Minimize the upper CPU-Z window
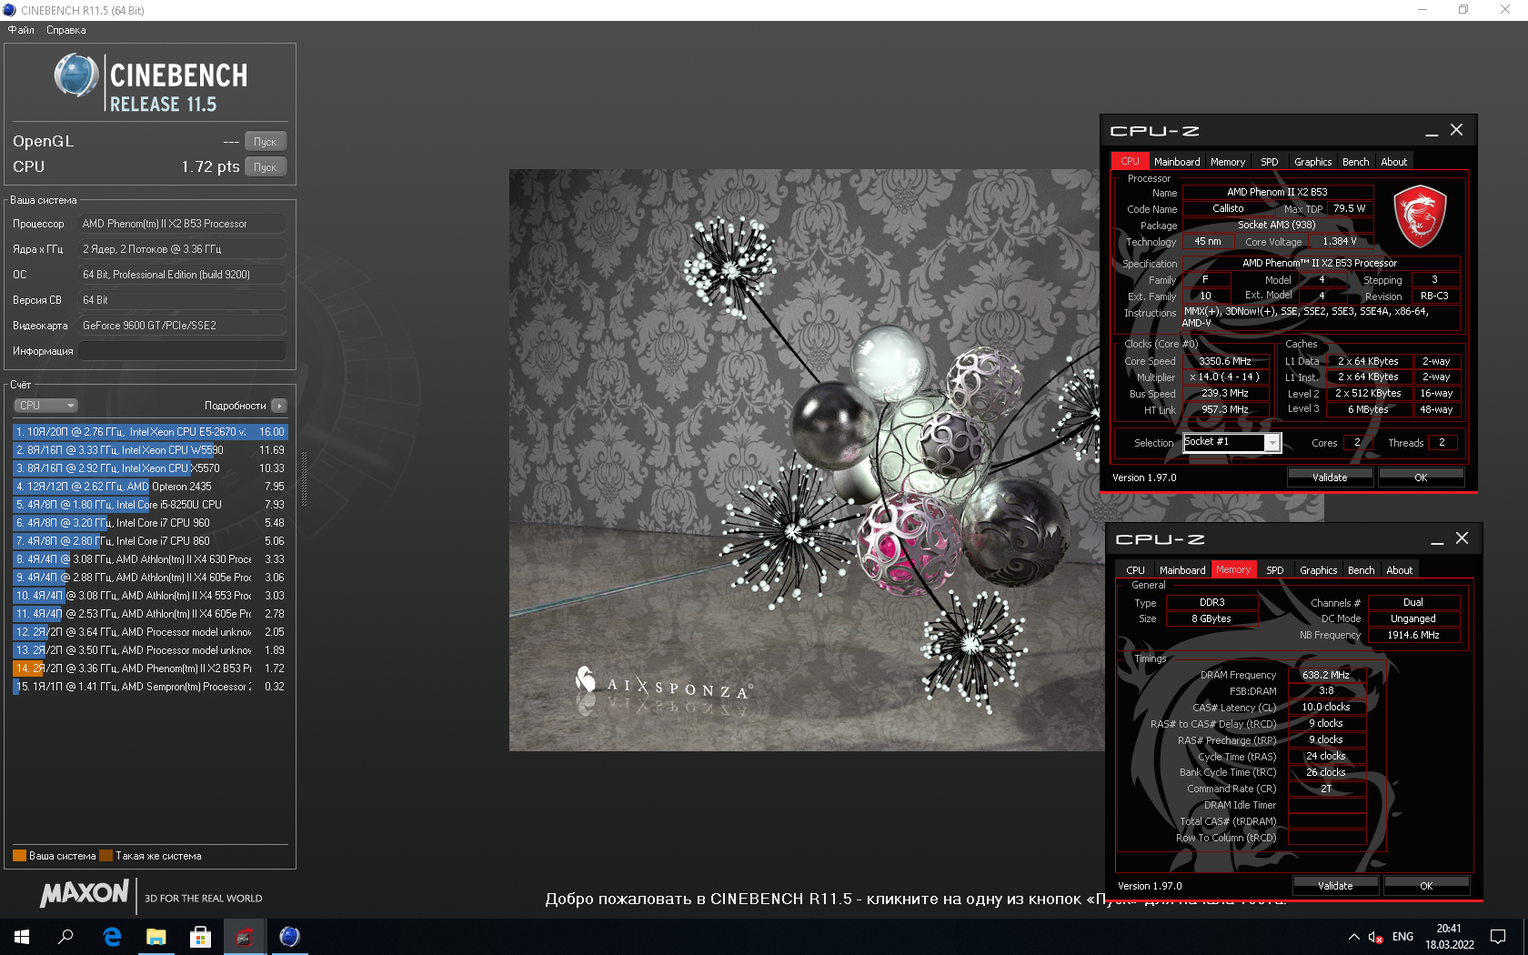This screenshot has width=1528, height=955. point(1432,132)
